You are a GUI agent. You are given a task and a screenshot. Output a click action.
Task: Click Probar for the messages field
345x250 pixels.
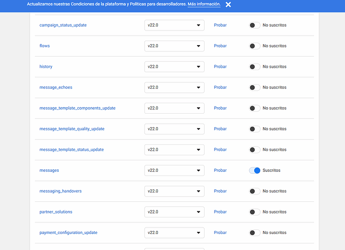click(220, 170)
